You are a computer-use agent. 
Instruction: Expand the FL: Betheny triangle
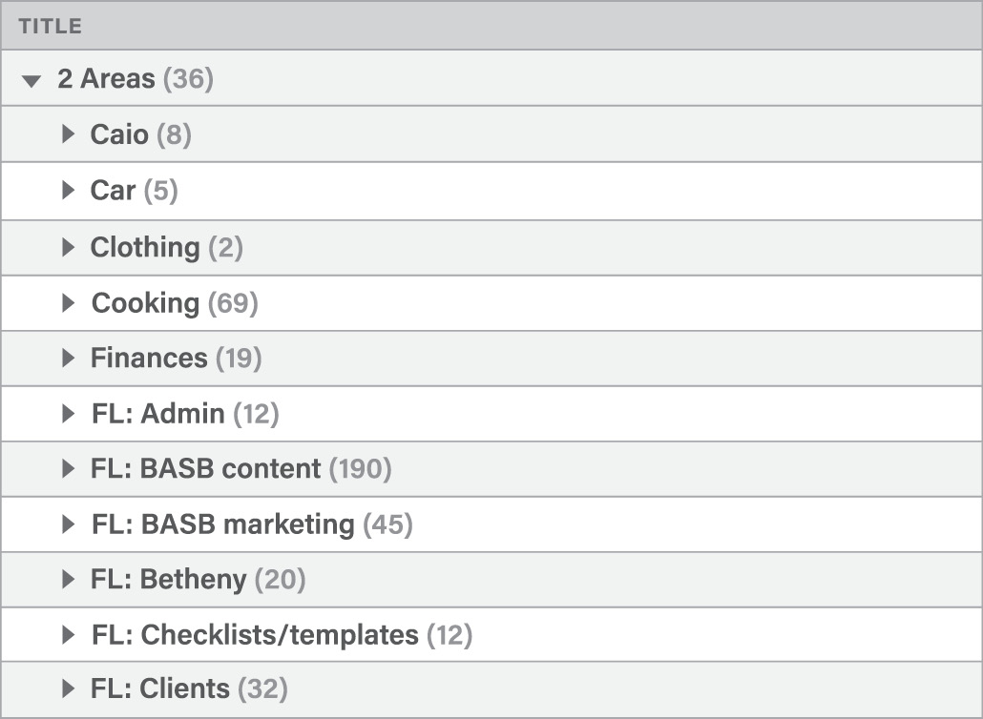(x=67, y=579)
